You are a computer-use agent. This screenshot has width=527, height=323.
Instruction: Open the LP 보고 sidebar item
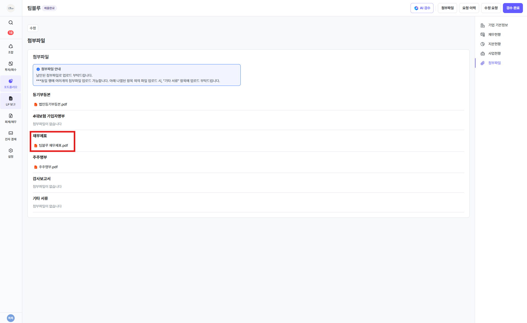[x=11, y=101]
